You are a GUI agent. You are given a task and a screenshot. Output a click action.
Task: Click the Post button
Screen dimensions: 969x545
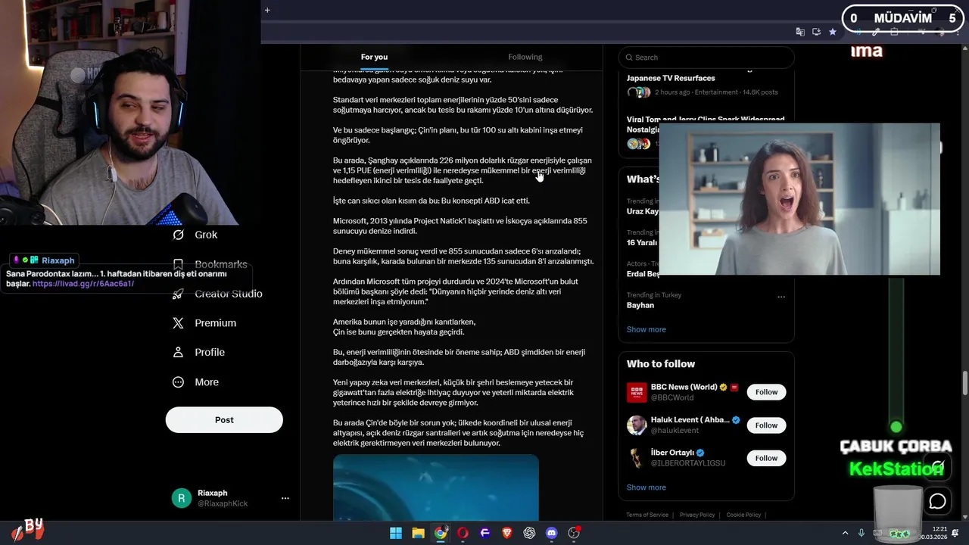click(x=224, y=420)
